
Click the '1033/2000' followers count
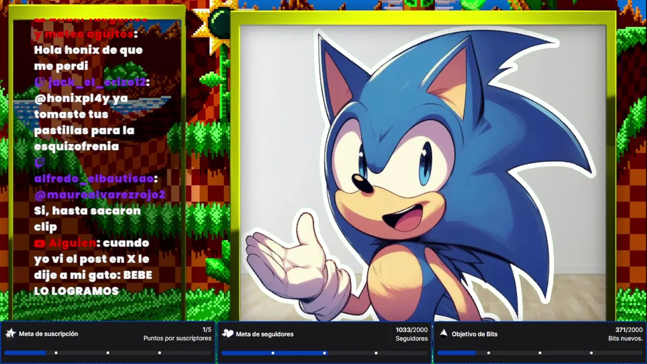click(x=411, y=330)
